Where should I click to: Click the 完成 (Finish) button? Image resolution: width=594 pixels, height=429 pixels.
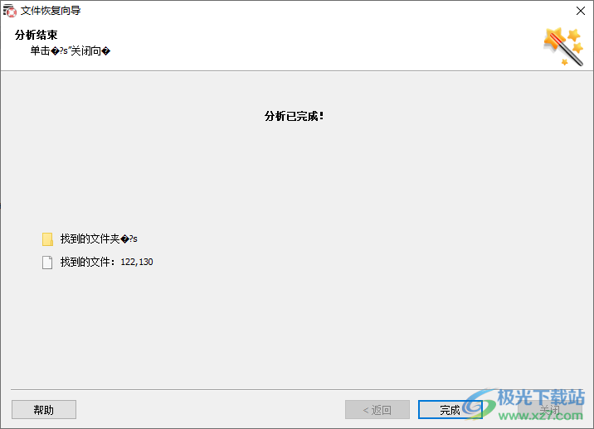click(x=450, y=410)
